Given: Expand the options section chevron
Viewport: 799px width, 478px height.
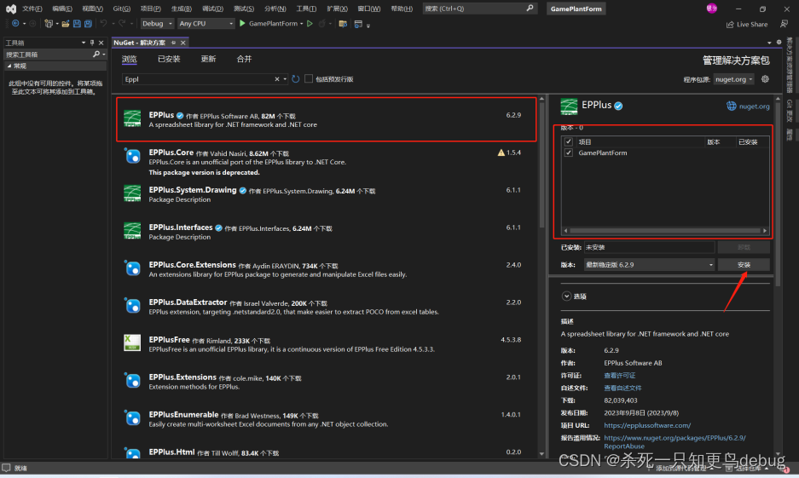Looking at the screenshot, I should [x=566, y=296].
